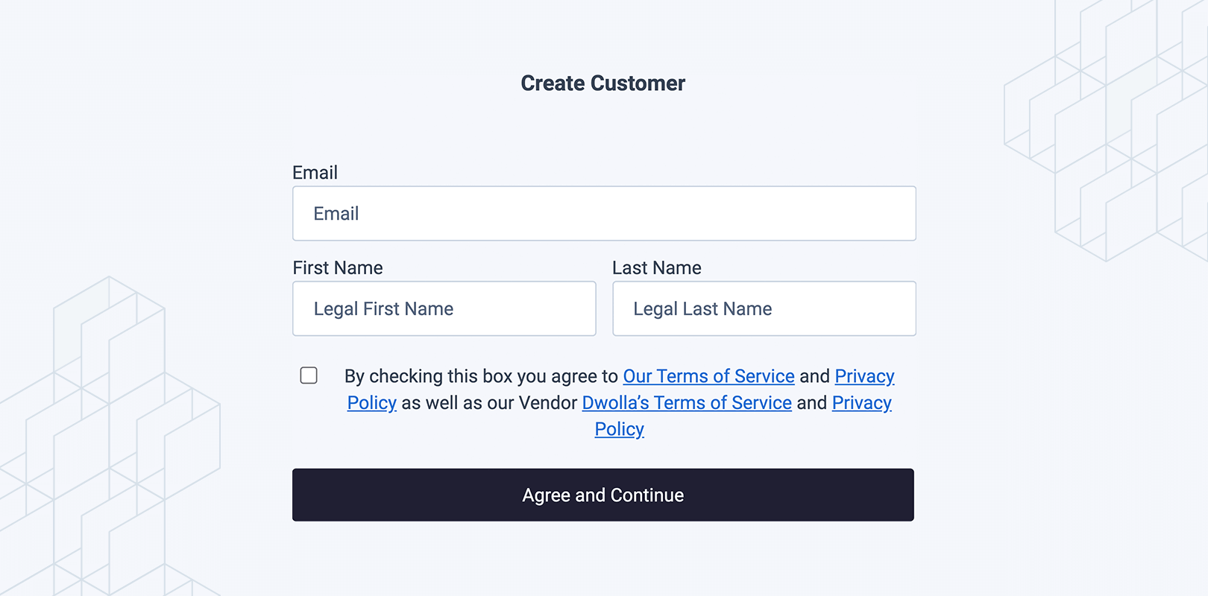The image size is (1208, 596).
Task: Open the Our Terms of Service link
Action: click(708, 376)
